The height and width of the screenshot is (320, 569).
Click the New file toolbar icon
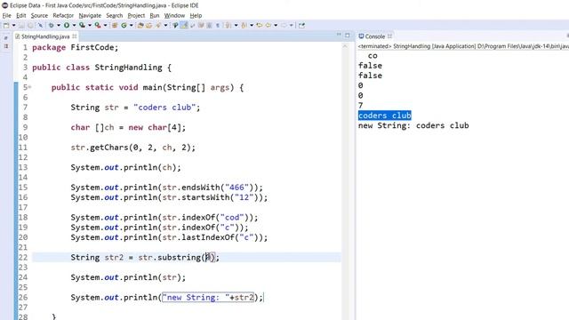[x=6, y=26]
